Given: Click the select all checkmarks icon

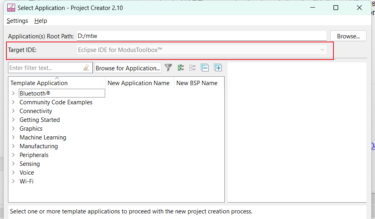Looking at the screenshot, I should point(181,68).
